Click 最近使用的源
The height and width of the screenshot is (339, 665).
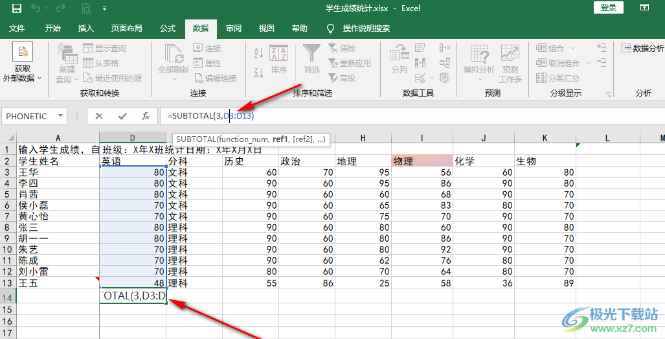[113, 78]
